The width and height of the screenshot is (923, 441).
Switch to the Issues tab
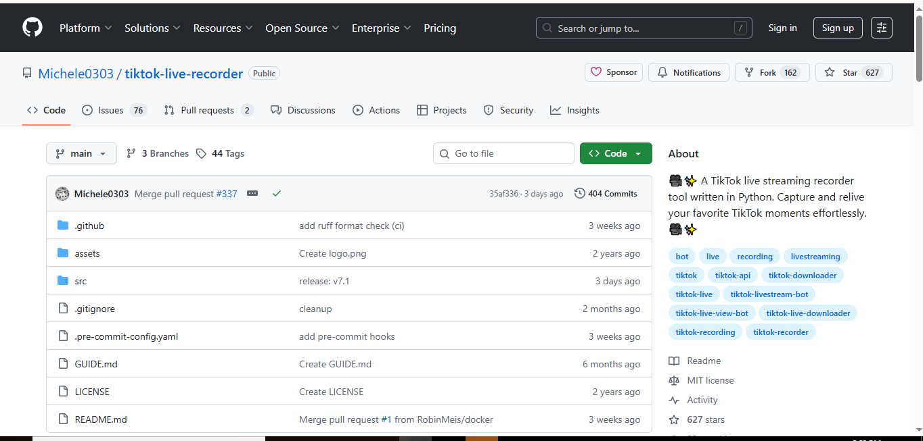114,110
